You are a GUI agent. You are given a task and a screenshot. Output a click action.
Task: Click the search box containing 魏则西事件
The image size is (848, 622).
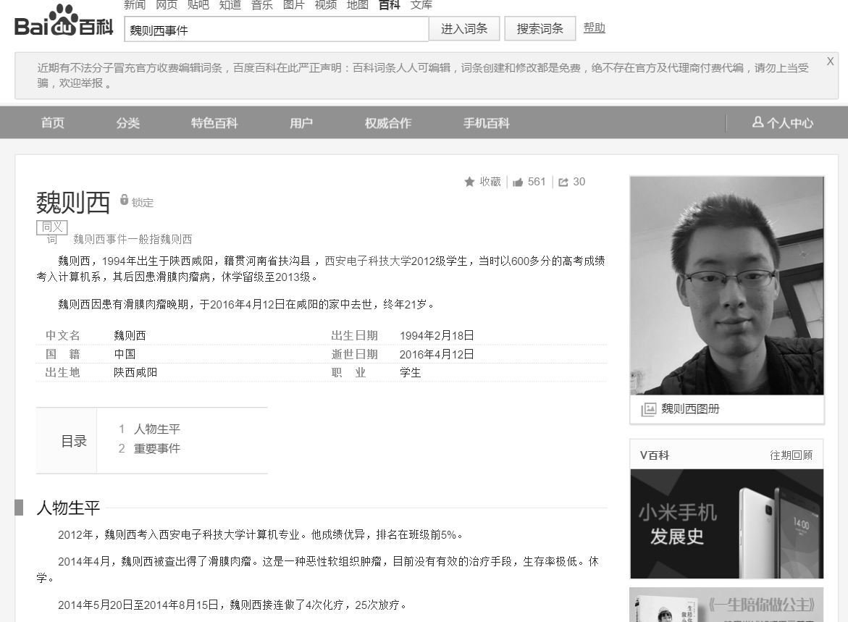[x=275, y=30]
